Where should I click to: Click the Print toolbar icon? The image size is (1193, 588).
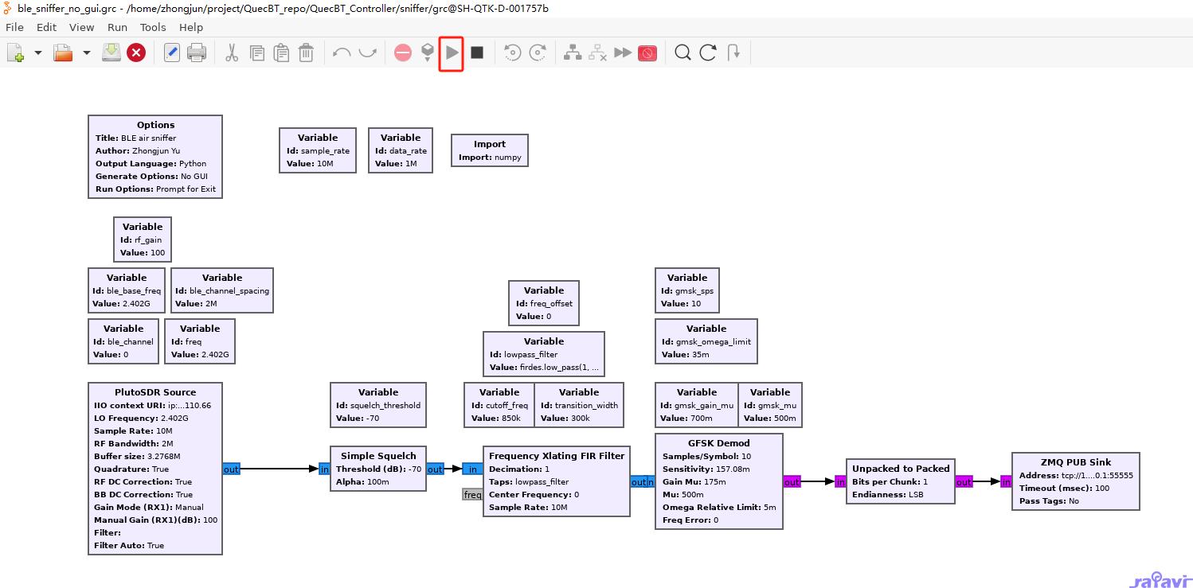pyautogui.click(x=196, y=53)
